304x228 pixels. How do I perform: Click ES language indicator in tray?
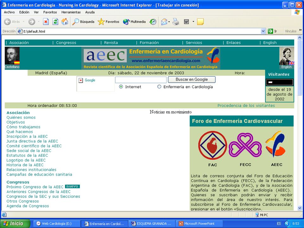[279, 224]
